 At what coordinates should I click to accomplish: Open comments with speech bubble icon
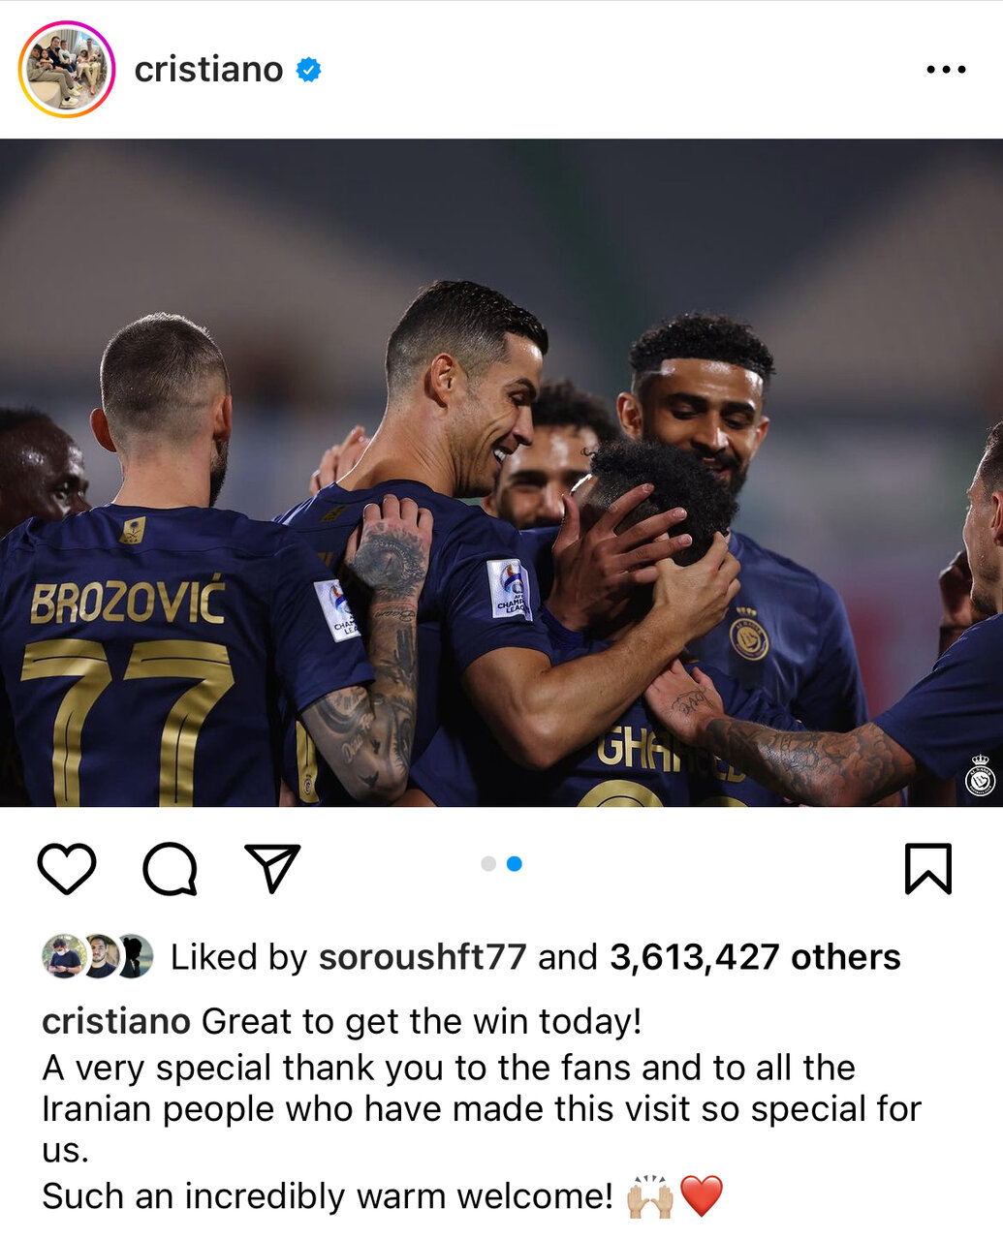171,868
